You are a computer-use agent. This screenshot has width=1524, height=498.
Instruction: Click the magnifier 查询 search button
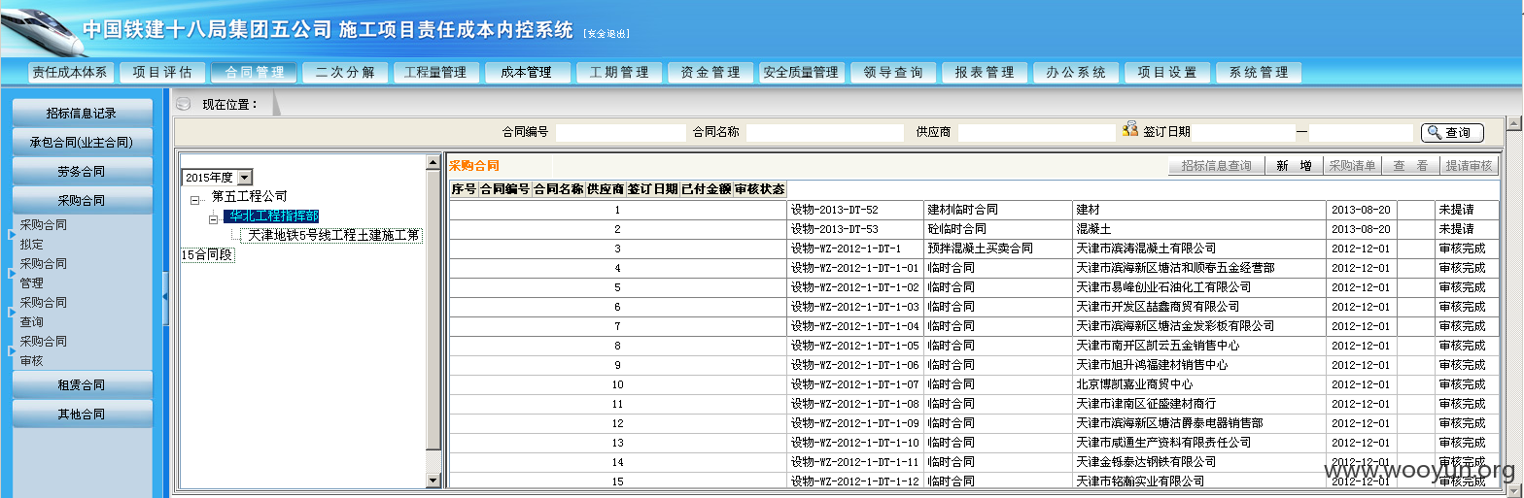1452,133
